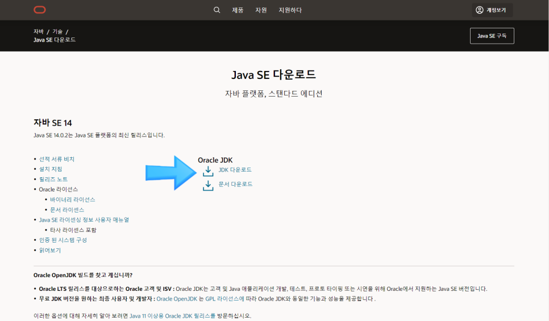Open the 제품 menu
Image resolution: width=549 pixels, height=321 pixels.
pos(238,10)
